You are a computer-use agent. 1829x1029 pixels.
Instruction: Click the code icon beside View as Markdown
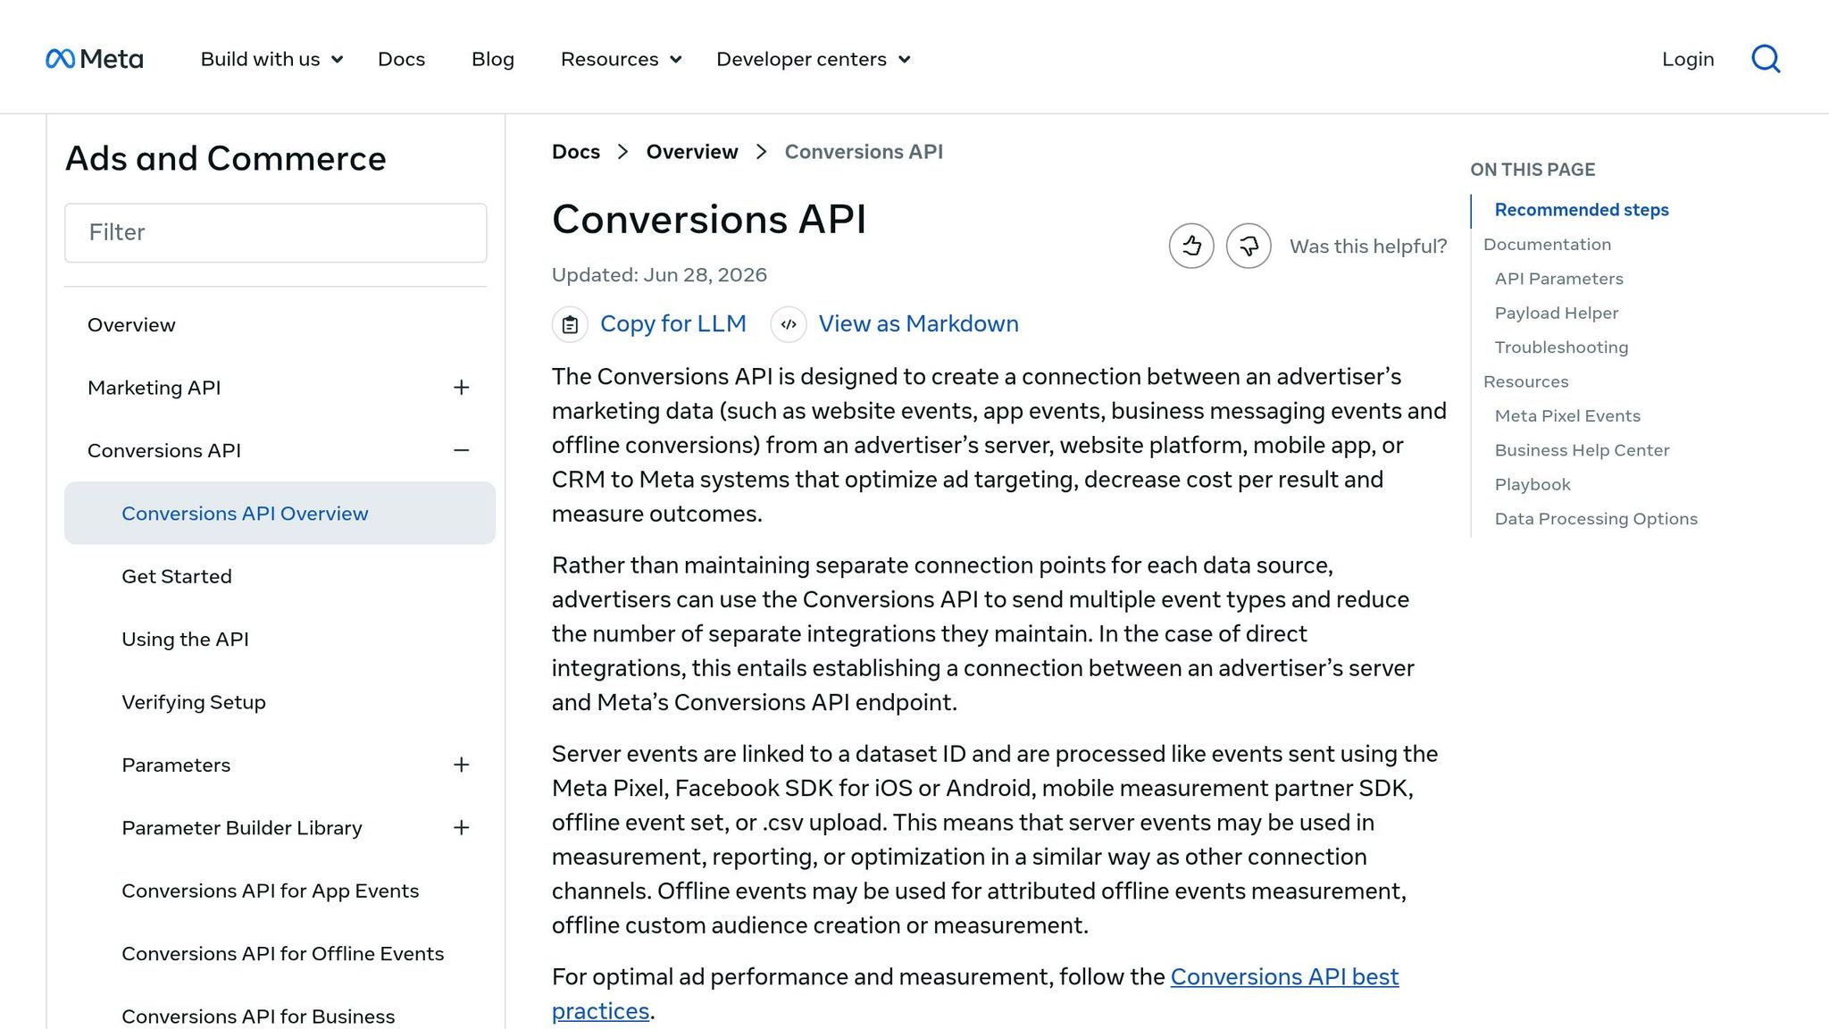tap(789, 324)
